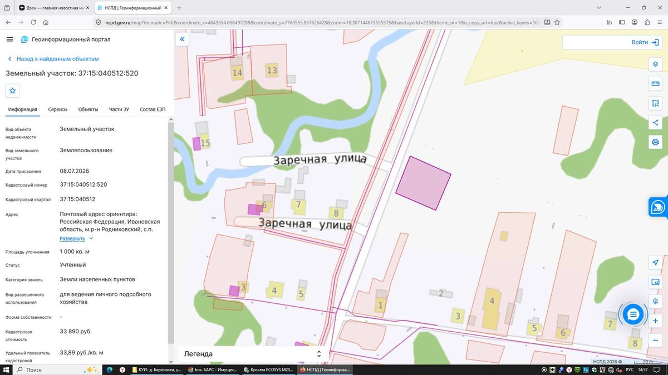Add the land parcel to favorites star
This screenshot has width=668, height=375.
click(12, 91)
